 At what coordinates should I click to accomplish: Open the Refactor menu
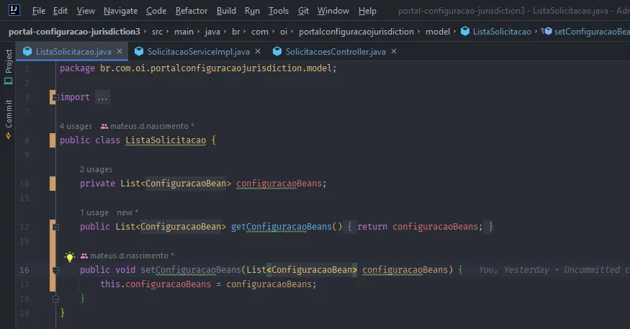(x=192, y=11)
